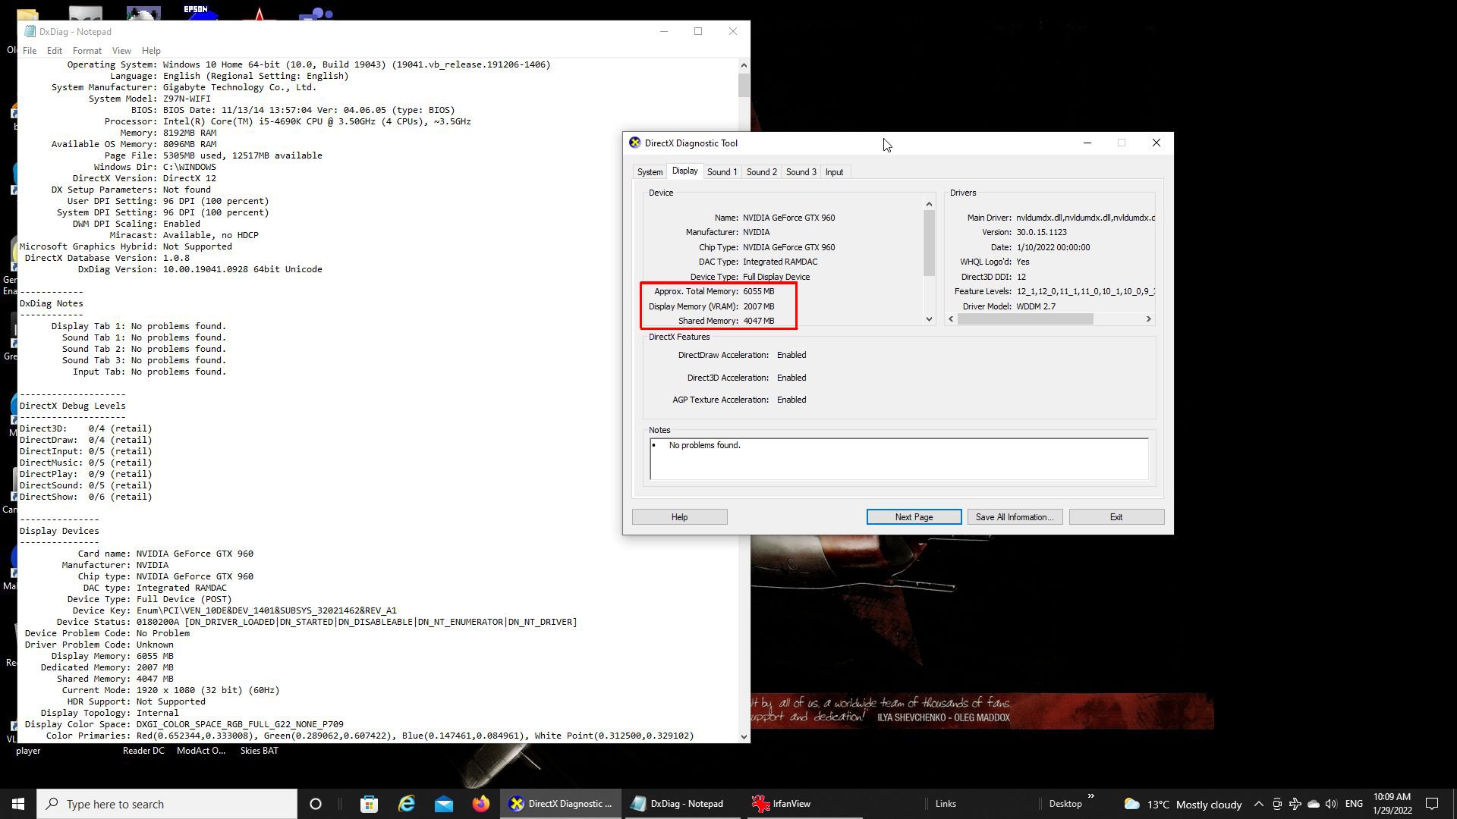The height and width of the screenshot is (819, 1457).
Task: Switch to DxDiag Notepad taskbar button
Action: 681,804
